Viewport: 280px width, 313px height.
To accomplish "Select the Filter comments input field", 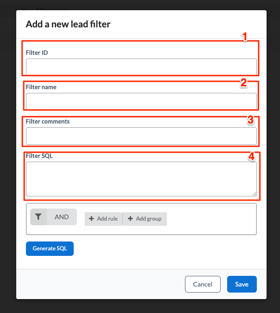I will tap(141, 136).
